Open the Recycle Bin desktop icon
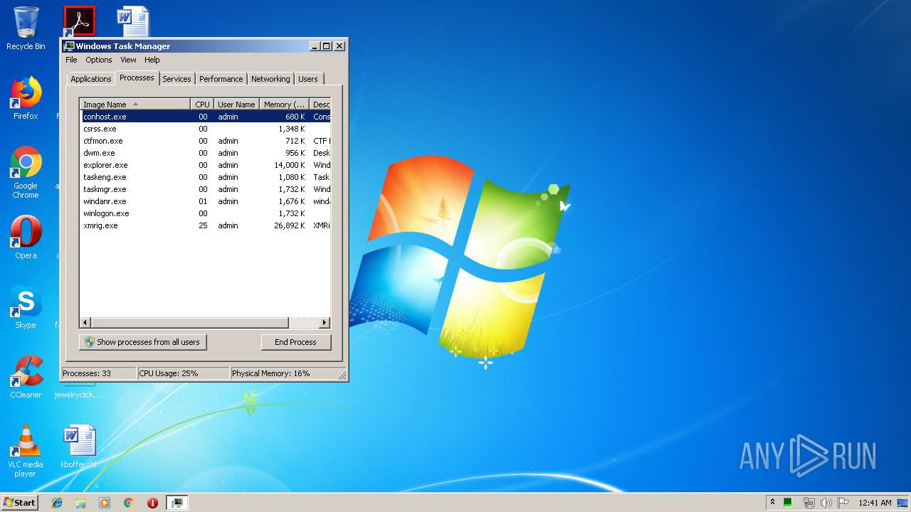The height and width of the screenshot is (512, 911). (26, 28)
